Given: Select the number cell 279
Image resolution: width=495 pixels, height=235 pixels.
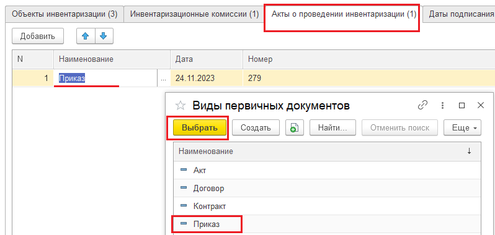Looking at the screenshot, I should pos(368,78).
